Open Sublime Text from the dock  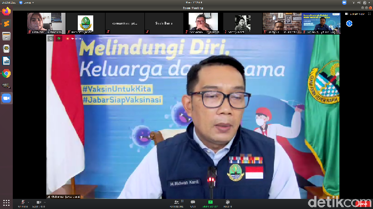[x=6, y=24]
